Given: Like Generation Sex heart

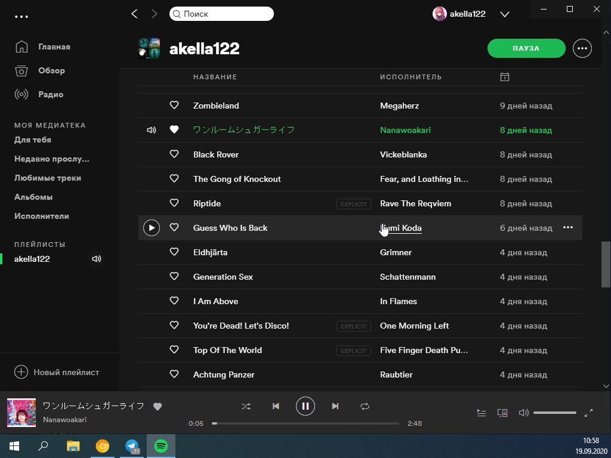Looking at the screenshot, I should coord(174,277).
